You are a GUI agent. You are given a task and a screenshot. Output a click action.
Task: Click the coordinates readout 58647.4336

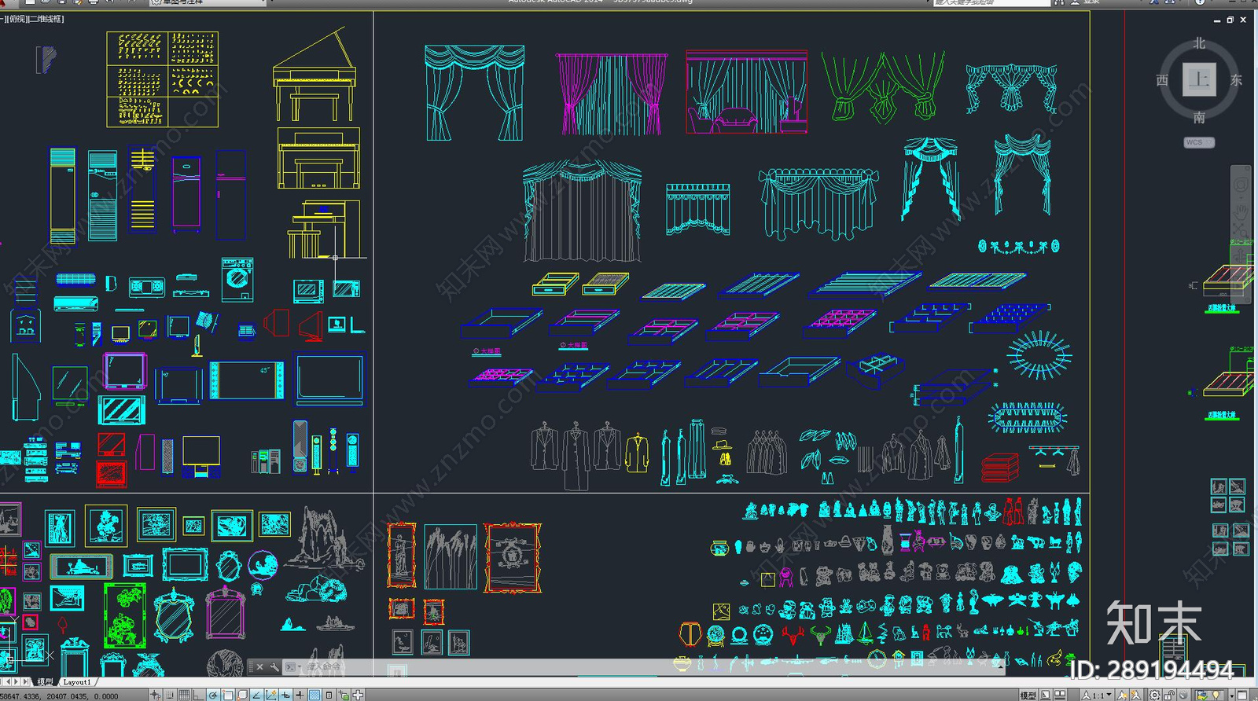[59, 696]
